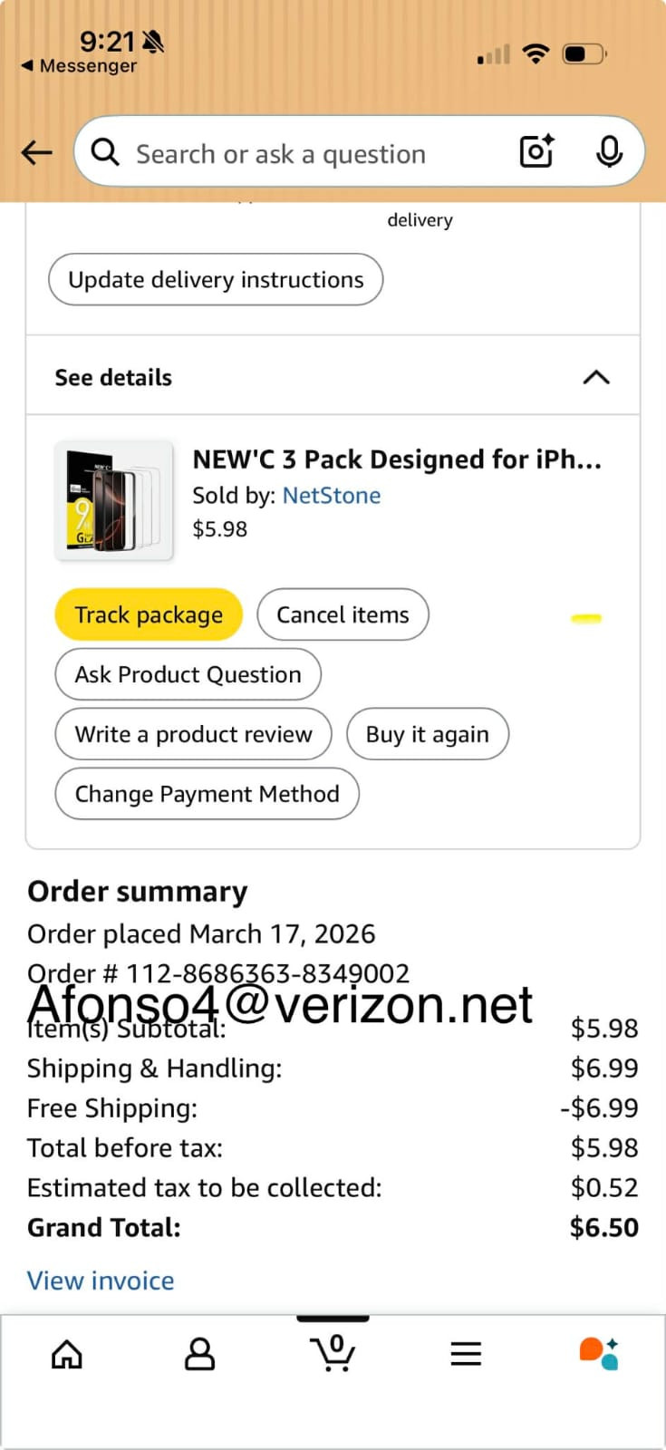
Task: Tap the screen protector product thumbnail
Action: [x=113, y=500]
